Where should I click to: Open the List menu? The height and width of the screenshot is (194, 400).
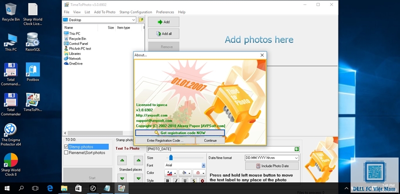87,12
